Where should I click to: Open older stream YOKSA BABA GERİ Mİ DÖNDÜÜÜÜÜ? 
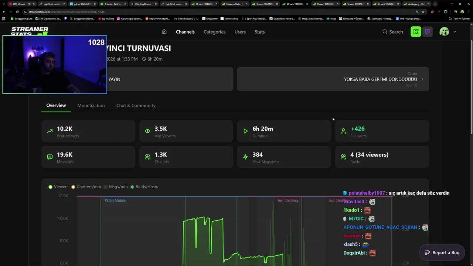coord(333,79)
